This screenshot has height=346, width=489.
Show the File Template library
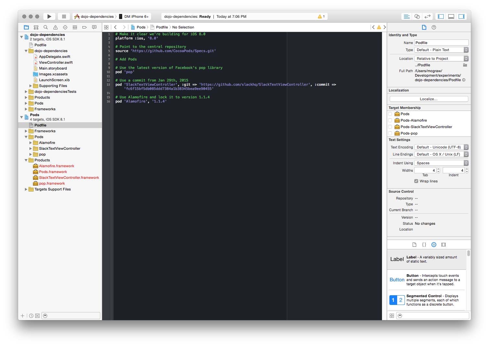pyautogui.click(x=414, y=245)
